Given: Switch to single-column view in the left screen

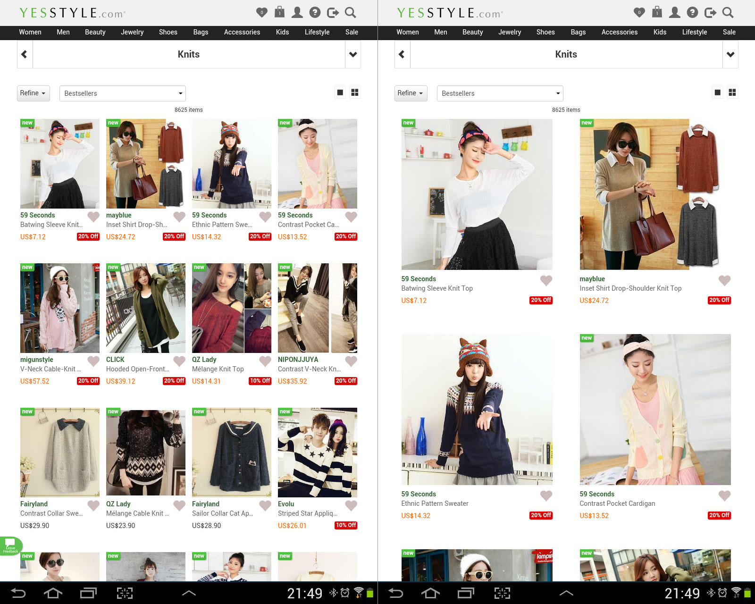Looking at the screenshot, I should click(x=340, y=92).
